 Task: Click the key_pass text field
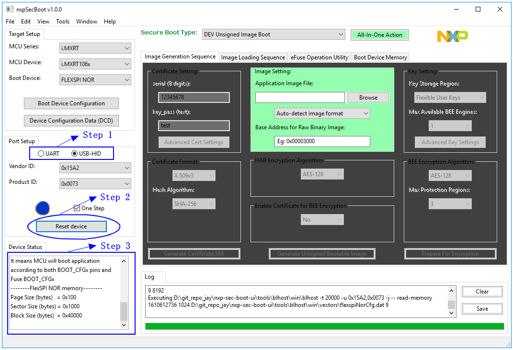(x=194, y=125)
